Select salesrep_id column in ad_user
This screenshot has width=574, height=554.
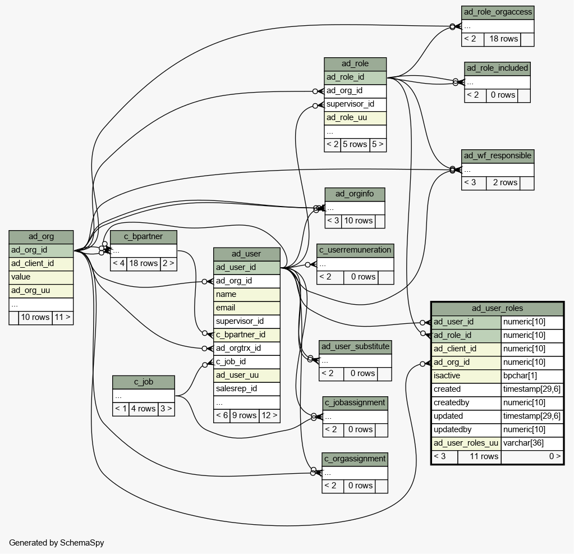(x=247, y=389)
